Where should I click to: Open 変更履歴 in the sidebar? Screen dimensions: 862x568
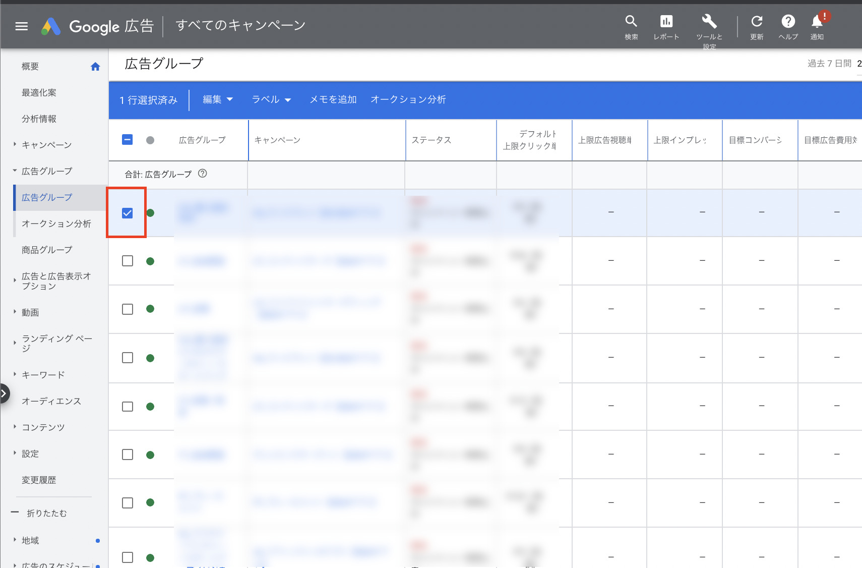coord(39,480)
